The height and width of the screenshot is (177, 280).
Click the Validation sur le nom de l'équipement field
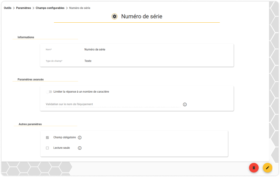tap(113, 104)
